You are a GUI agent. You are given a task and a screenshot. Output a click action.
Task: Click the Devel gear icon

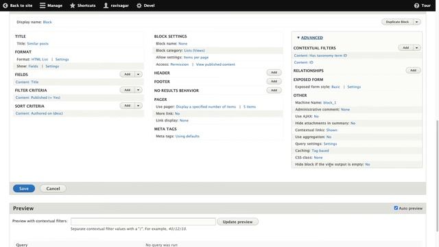tap(139, 5)
